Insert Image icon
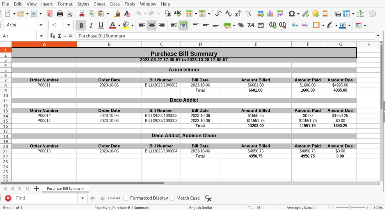Screen dimensions: 385x210 pos(260,13)
